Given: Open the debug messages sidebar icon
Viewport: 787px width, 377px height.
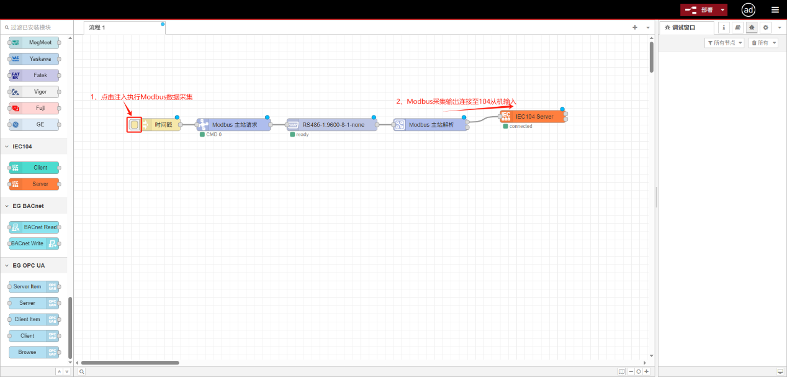Looking at the screenshot, I should (752, 27).
